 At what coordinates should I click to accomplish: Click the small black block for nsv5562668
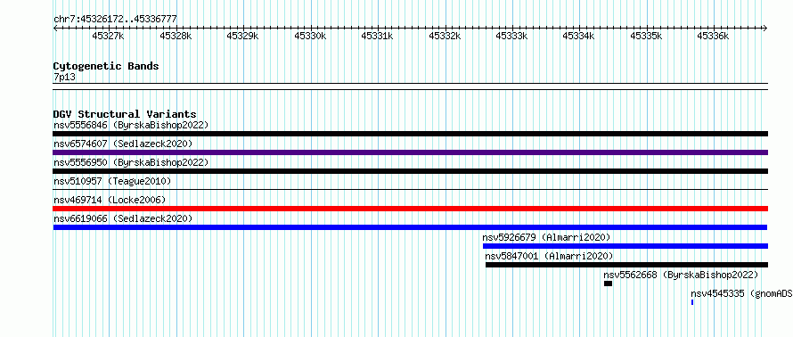[608, 284]
